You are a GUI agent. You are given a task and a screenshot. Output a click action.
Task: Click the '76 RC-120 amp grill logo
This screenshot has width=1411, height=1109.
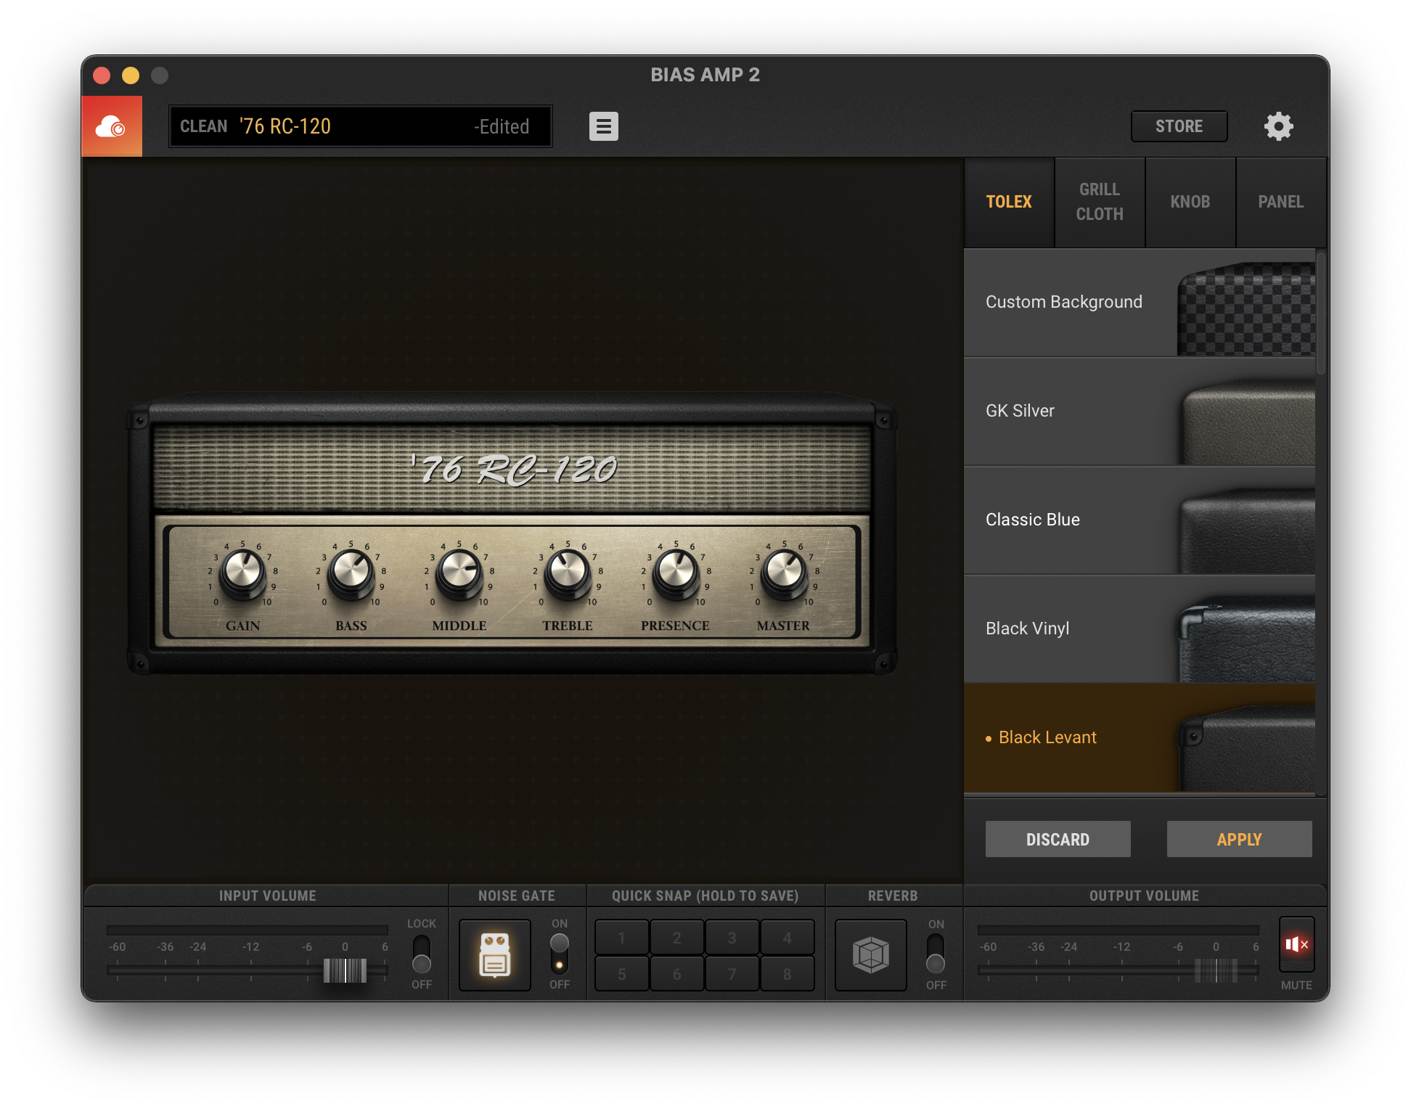pos(513,469)
